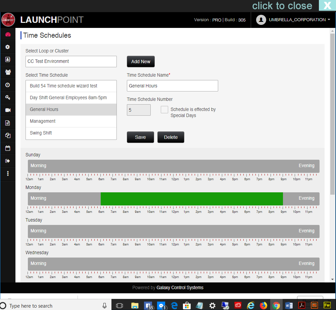Open the key icon in sidebar
Screen dimensions: 336x310
(8, 98)
